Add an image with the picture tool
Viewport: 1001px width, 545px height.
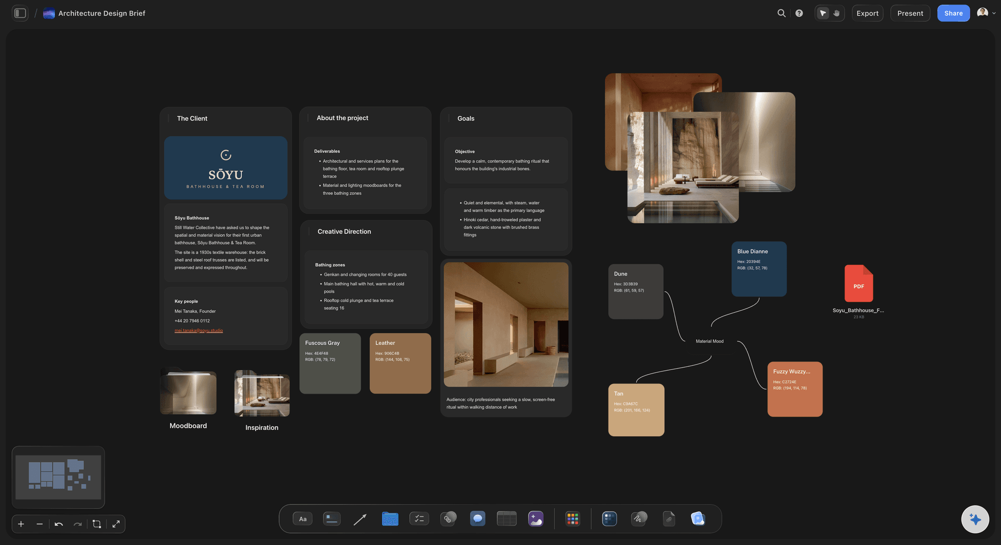536,519
